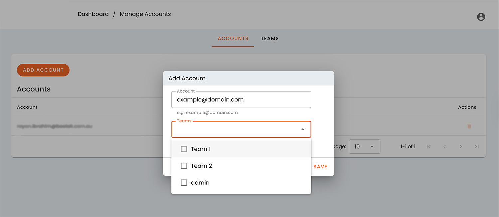Check the Team 1 checkbox
Viewport: 499px width, 217px height.
(184, 149)
